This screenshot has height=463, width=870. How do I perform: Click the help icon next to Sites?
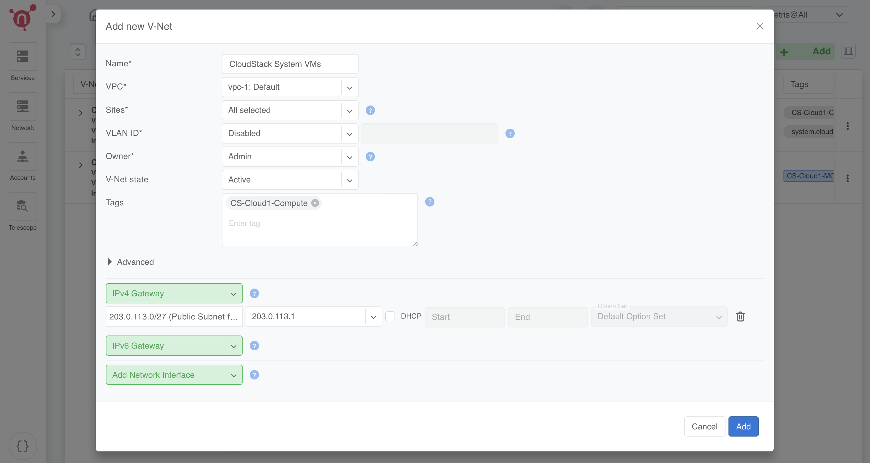pos(370,110)
